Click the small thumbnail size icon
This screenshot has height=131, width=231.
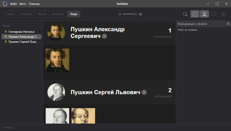120,14
